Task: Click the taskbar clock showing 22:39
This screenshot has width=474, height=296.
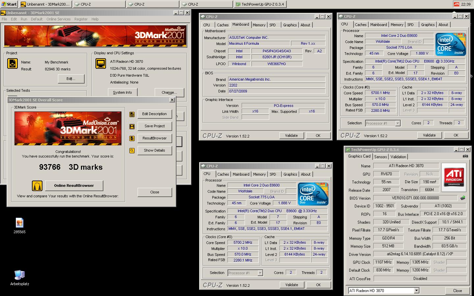Action: coord(466,4)
